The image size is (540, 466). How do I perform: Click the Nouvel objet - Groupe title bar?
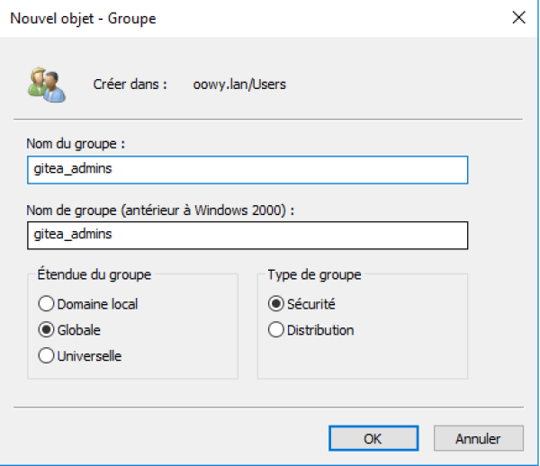pos(225,18)
